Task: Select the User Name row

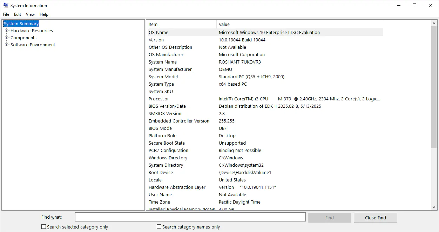Action: point(265,194)
